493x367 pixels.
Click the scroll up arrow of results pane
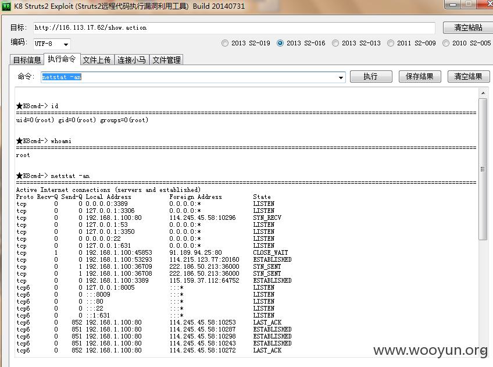(483, 93)
